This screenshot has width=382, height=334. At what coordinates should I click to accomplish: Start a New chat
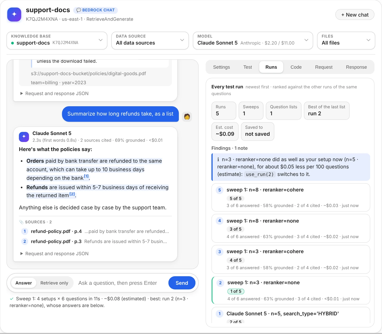[355, 15]
